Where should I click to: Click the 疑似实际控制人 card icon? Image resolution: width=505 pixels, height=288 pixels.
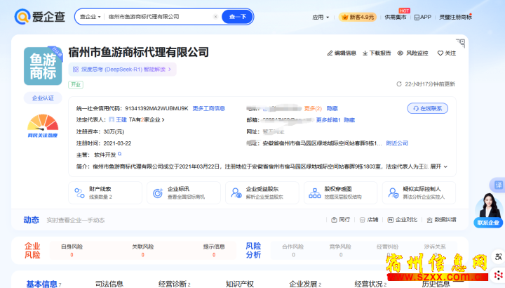pyautogui.click(x=393, y=192)
